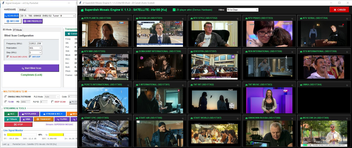Enable the DEEP SCAN checkbox

(52, 102)
